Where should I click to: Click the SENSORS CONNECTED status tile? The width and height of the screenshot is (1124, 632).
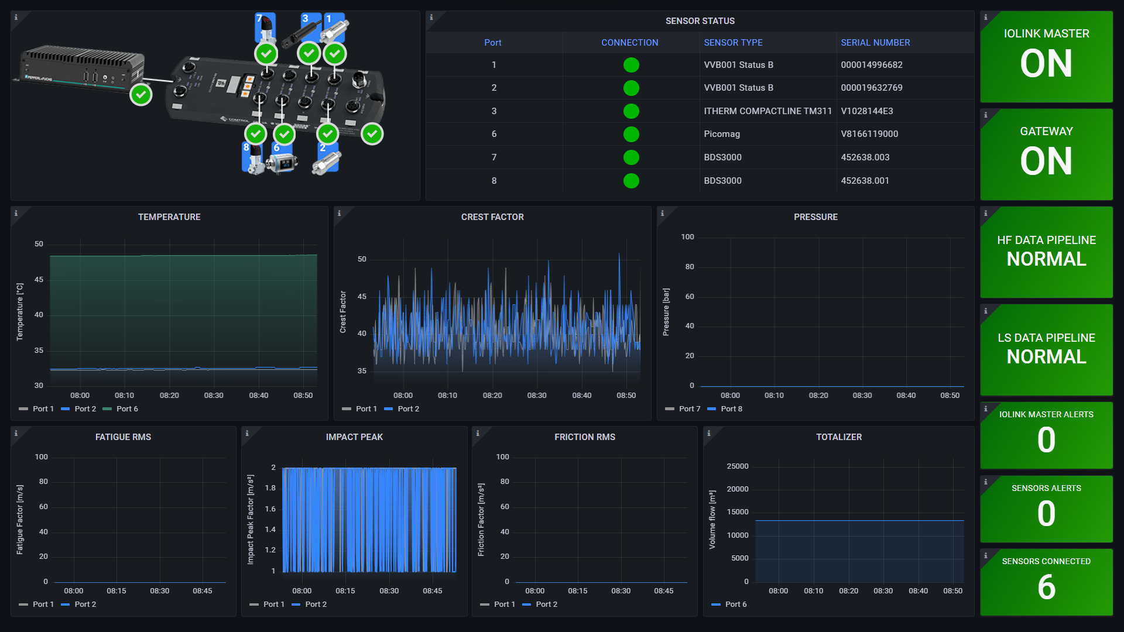click(x=1046, y=581)
